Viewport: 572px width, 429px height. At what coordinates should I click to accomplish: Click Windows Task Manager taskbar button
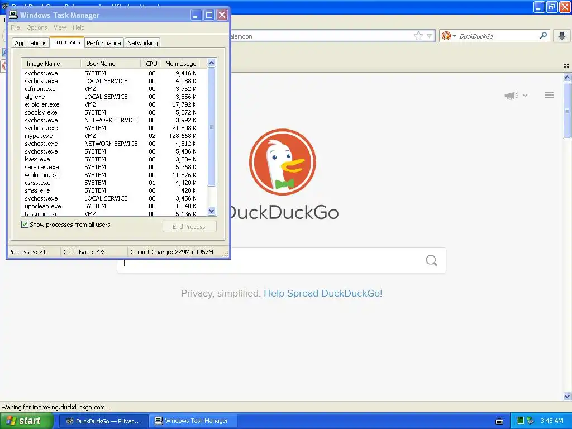point(193,421)
